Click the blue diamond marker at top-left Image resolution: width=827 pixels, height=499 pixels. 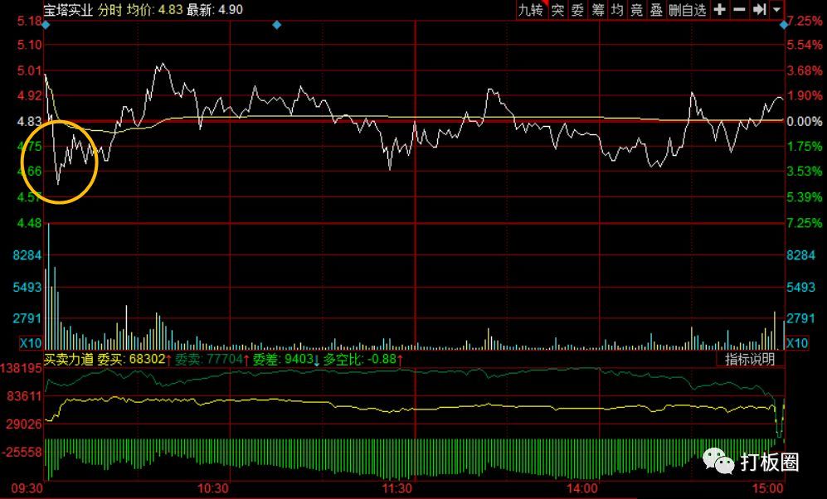pos(46,25)
